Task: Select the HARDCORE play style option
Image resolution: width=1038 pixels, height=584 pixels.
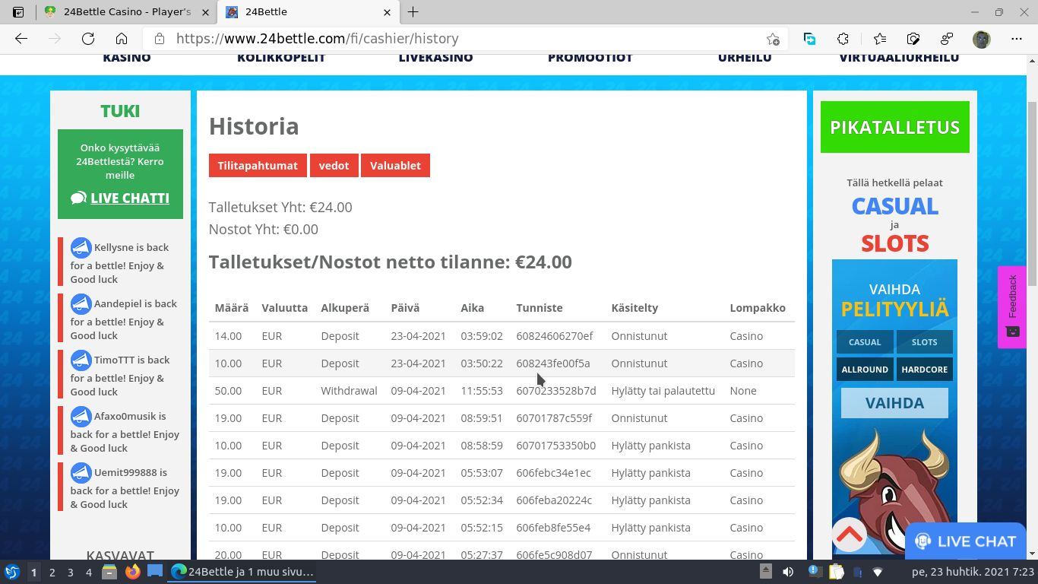Action: point(924,370)
